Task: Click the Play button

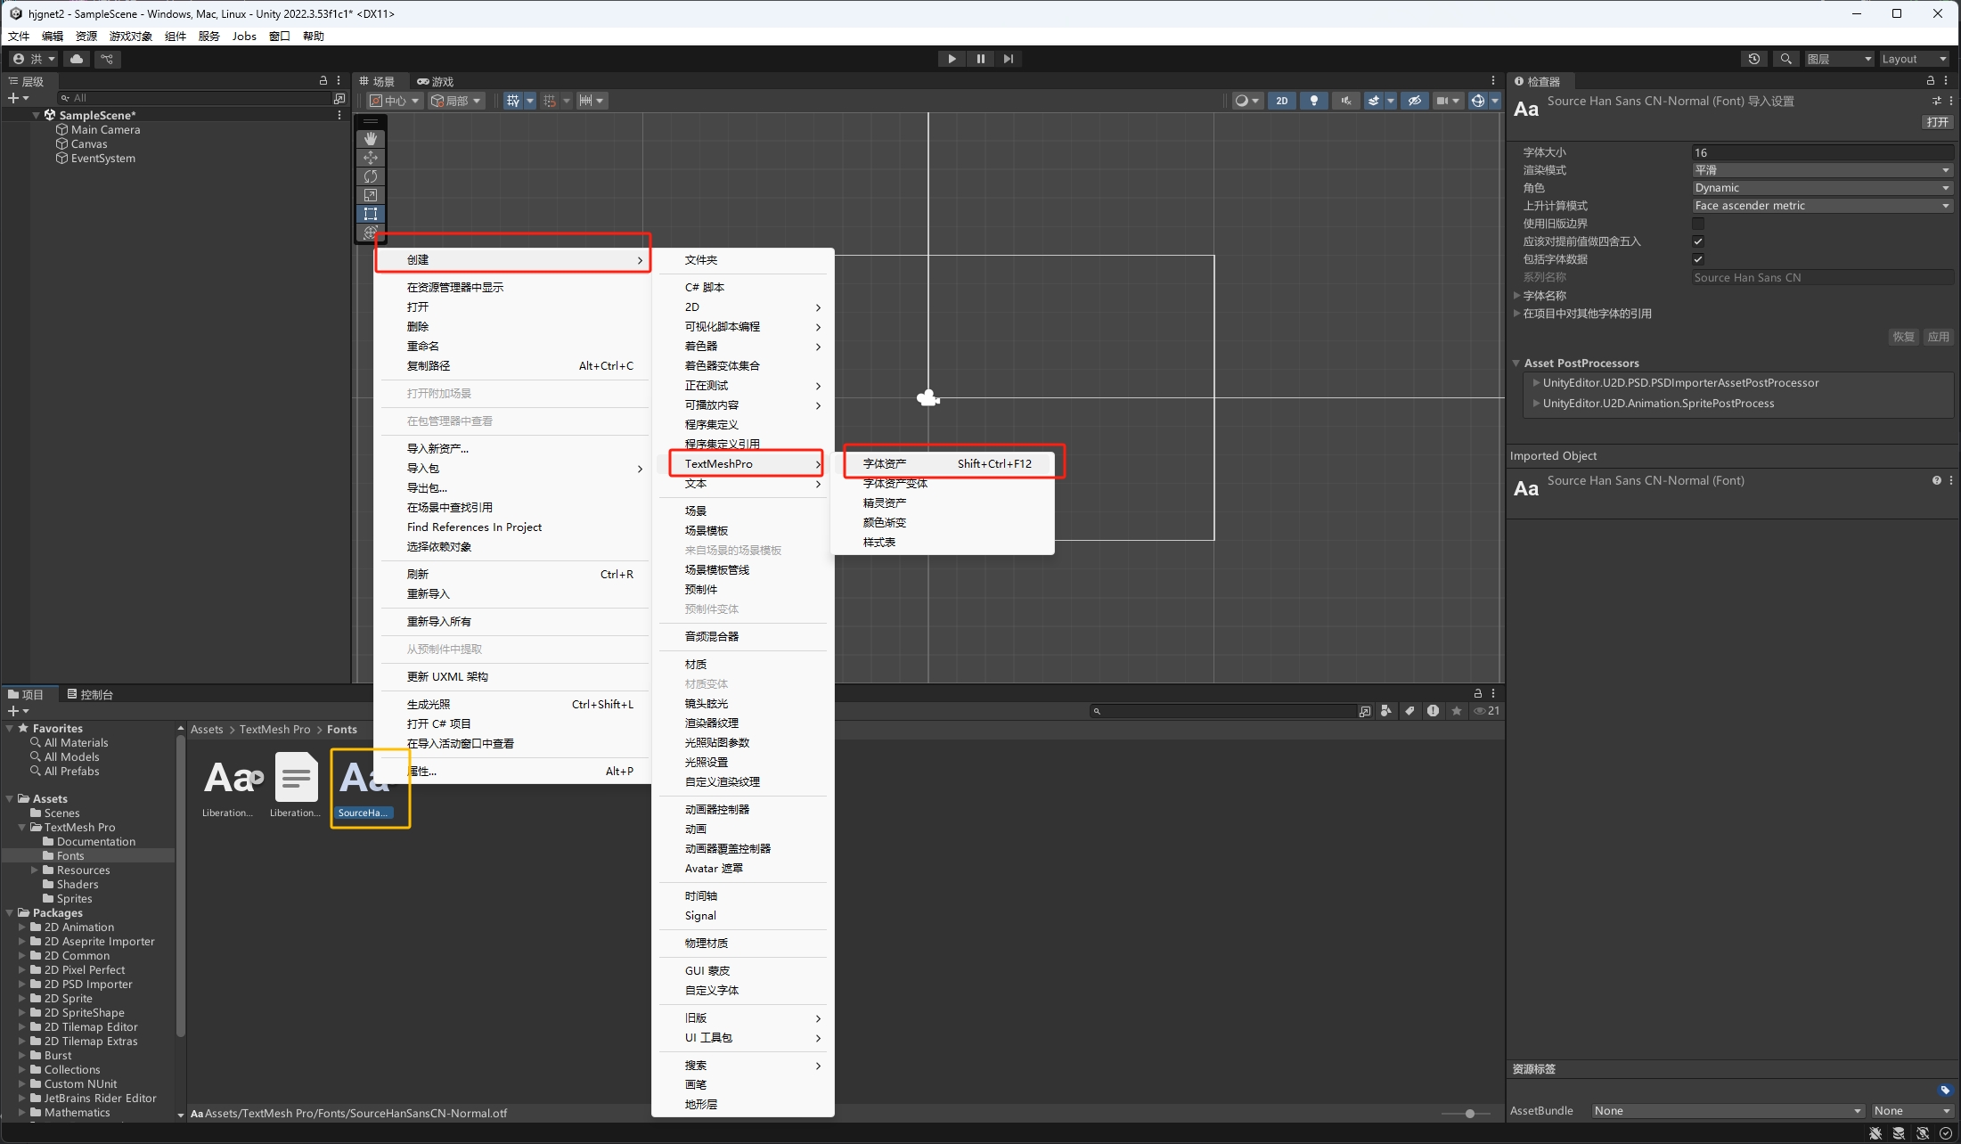Action: (952, 59)
